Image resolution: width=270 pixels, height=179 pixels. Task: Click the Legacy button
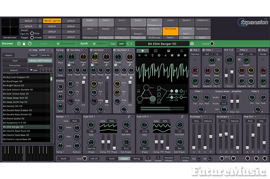coord(8,55)
